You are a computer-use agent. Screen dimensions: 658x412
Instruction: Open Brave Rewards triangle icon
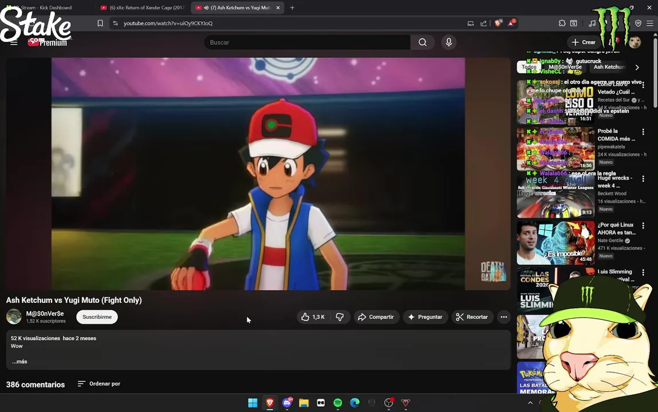pos(511,23)
